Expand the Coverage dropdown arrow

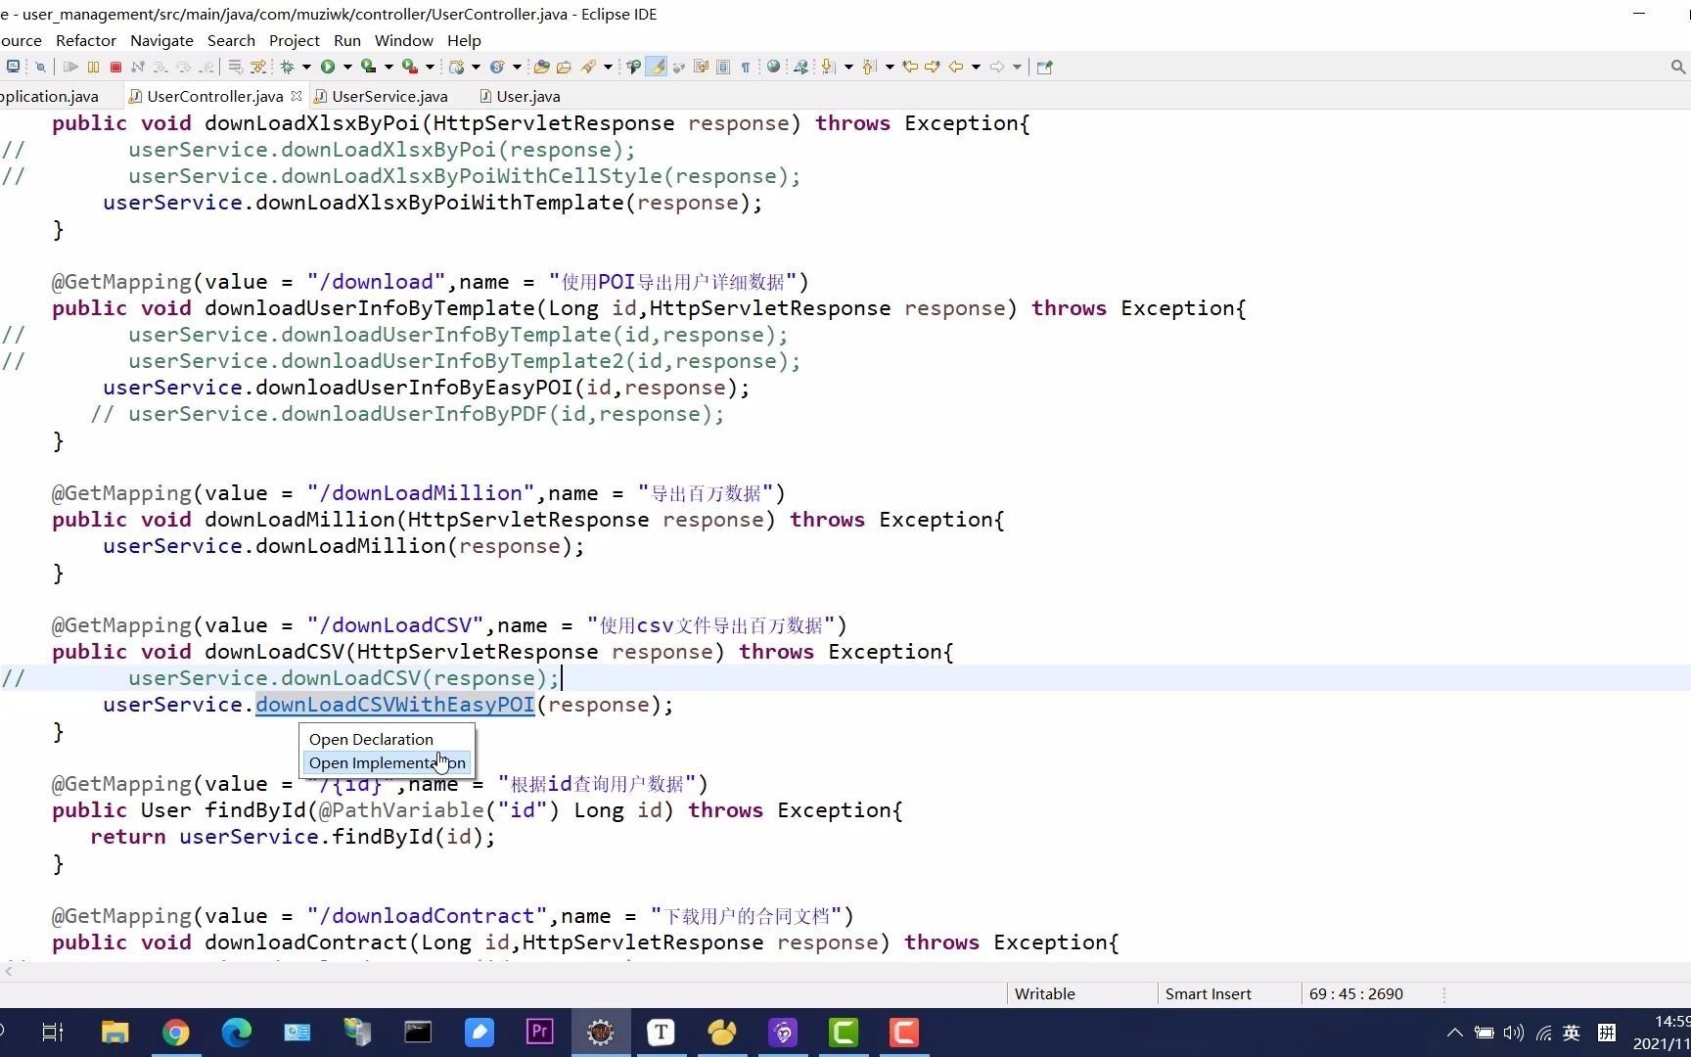point(388,67)
